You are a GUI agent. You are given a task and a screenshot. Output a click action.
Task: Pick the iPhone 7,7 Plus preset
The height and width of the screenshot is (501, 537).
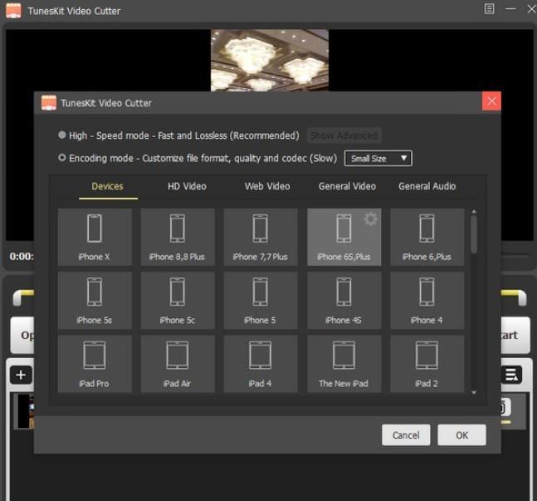pyautogui.click(x=261, y=237)
